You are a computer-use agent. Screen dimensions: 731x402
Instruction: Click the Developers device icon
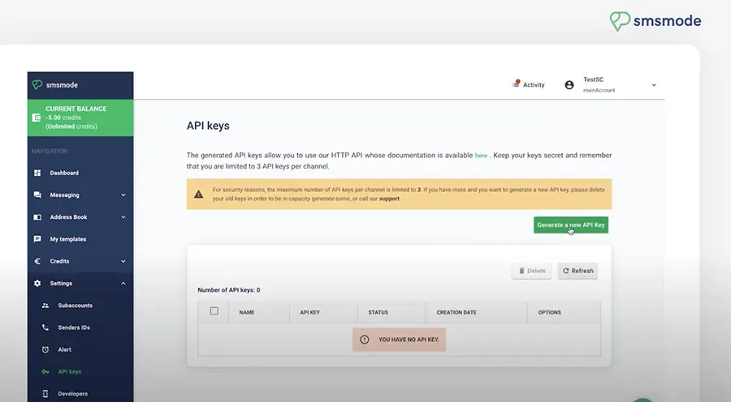tap(45, 394)
